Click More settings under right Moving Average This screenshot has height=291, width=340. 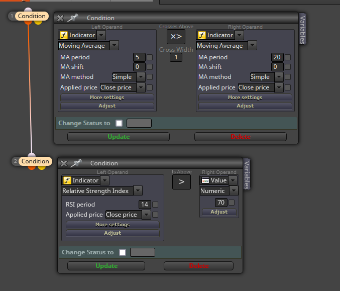[x=245, y=98]
